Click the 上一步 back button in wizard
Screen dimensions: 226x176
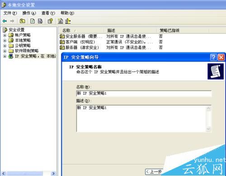pos(154,171)
